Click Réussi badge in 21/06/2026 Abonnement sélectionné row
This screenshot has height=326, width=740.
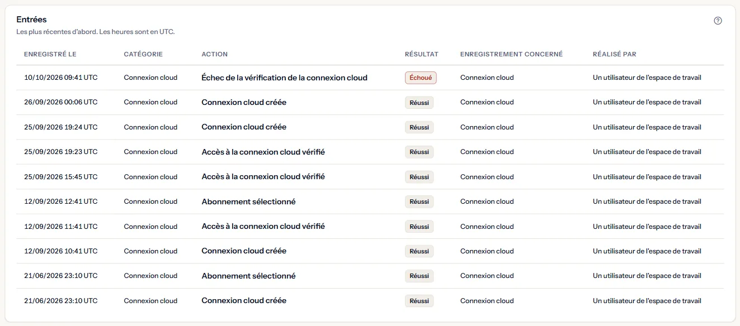click(x=419, y=276)
